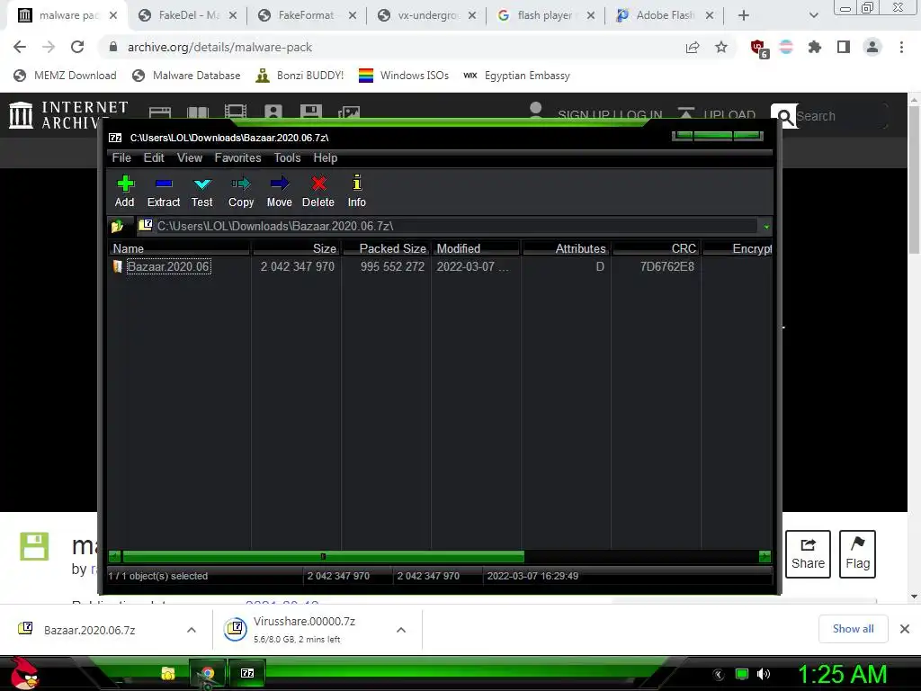Sort by the Attributes column header
921x691 pixels.
[567, 248]
